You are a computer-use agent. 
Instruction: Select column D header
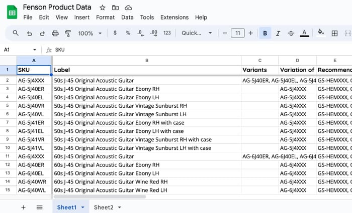pyautogui.click(x=298, y=61)
